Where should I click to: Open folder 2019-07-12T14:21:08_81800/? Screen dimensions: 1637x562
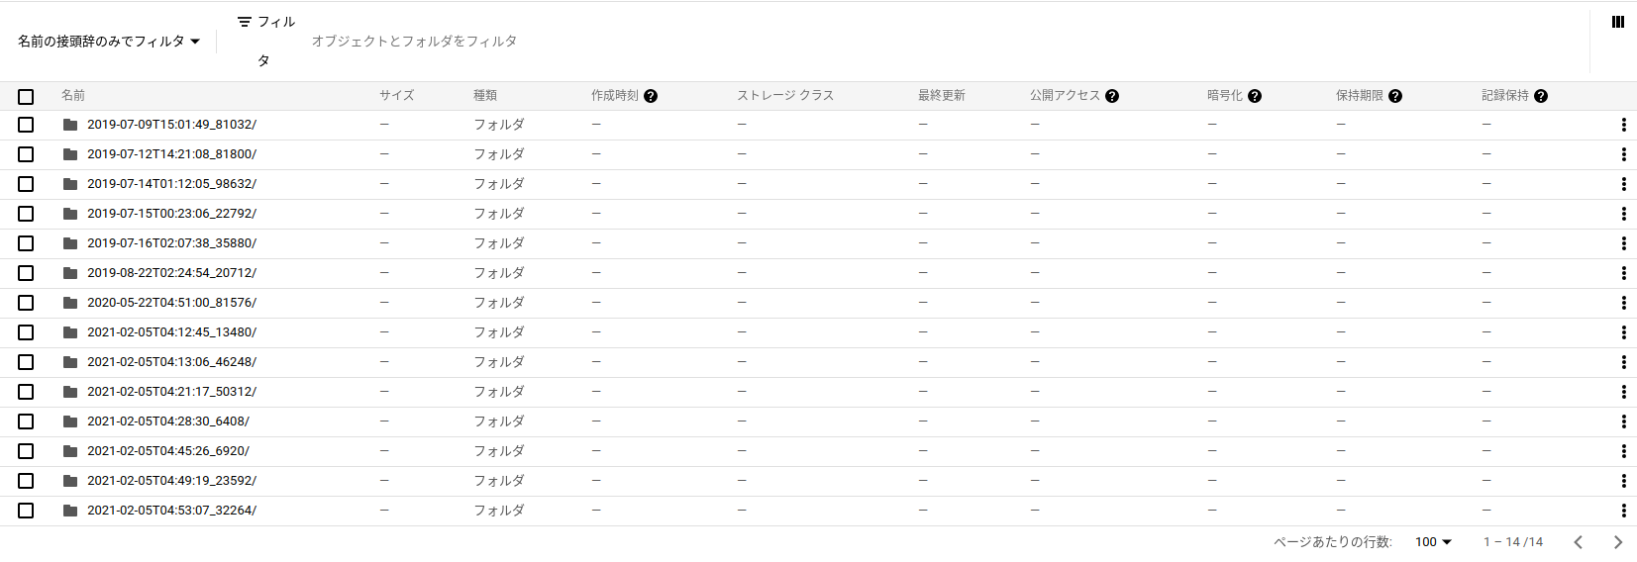(x=171, y=154)
